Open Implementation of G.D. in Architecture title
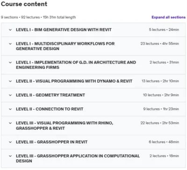 pos(76,65)
